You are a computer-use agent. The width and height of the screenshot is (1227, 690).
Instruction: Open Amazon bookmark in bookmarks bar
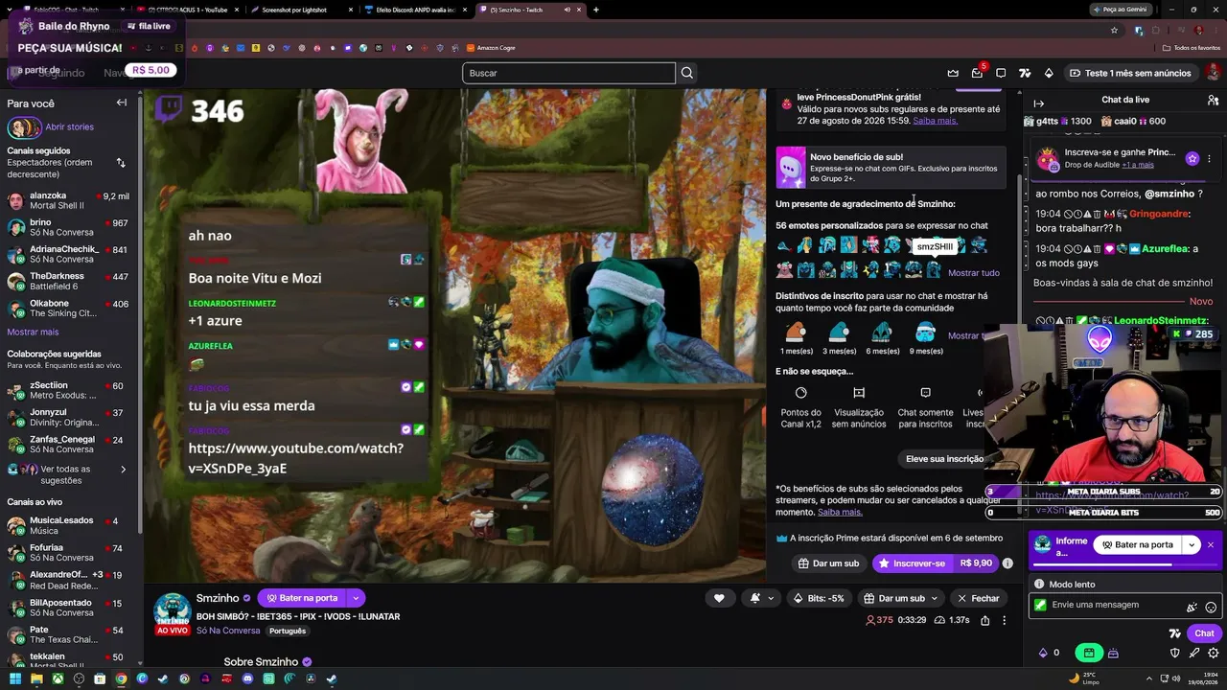coord(491,48)
